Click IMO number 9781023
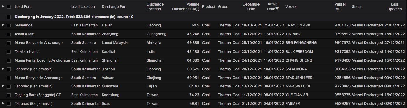Image resolution: width=407 pixels, height=108 pixels. pyautogui.click(x=342, y=25)
